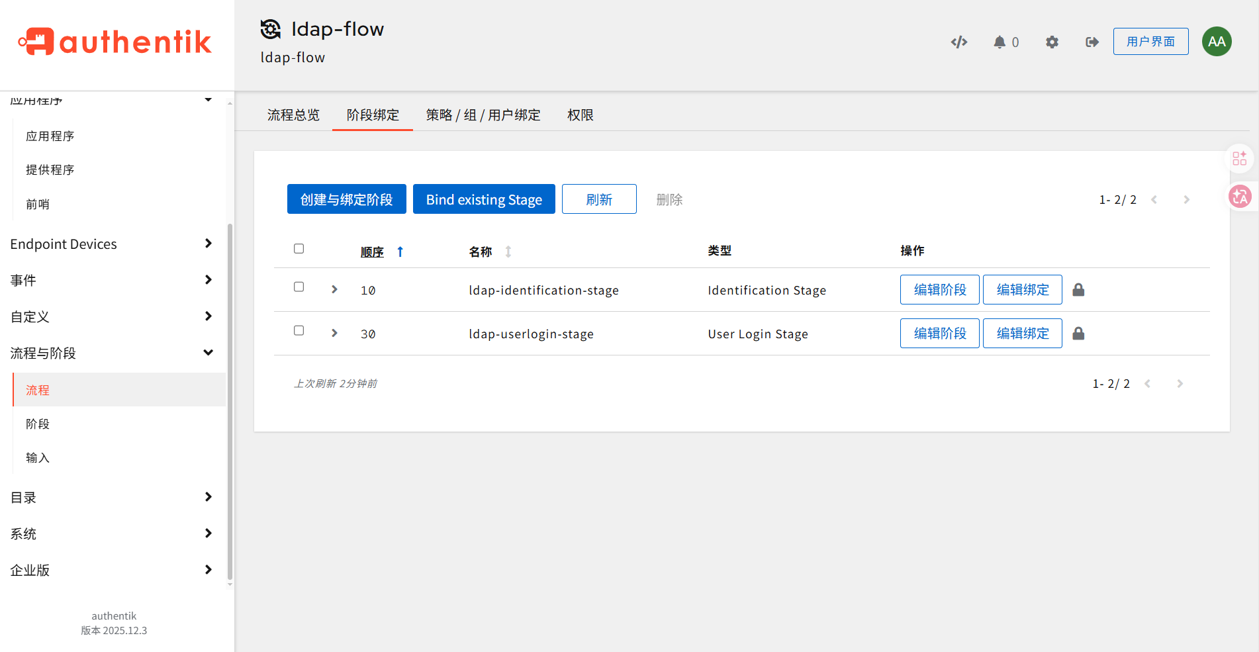Viewport: 1259px width, 652px height.
Task: Check the ldap-identification-stage row checkbox
Action: pos(299,287)
